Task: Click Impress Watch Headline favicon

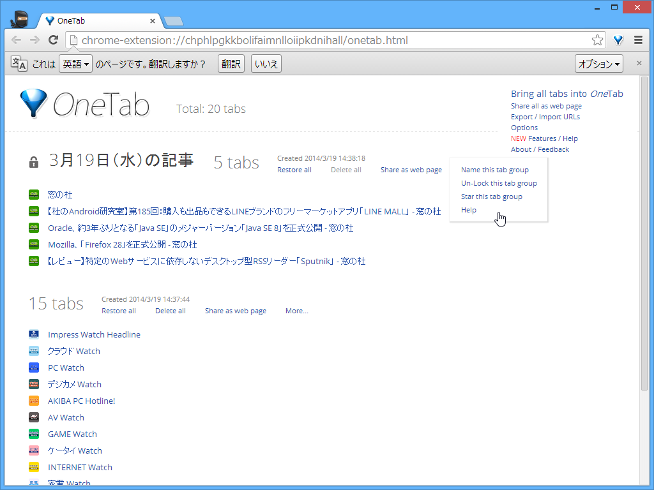Action: 34,334
